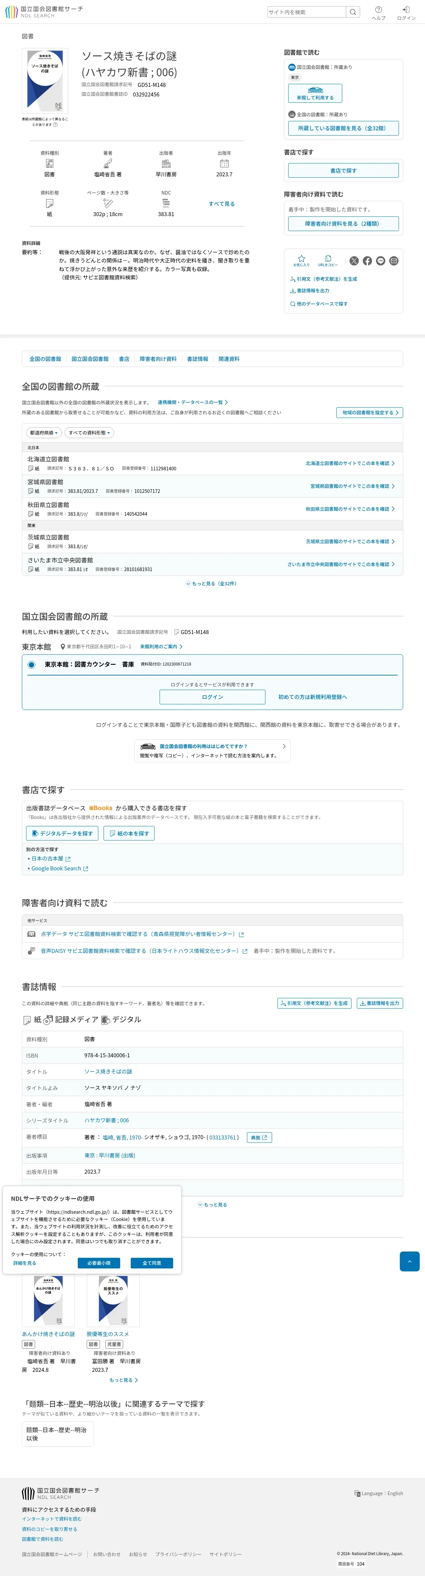
Task: Click the site search input field
Action: (x=307, y=12)
